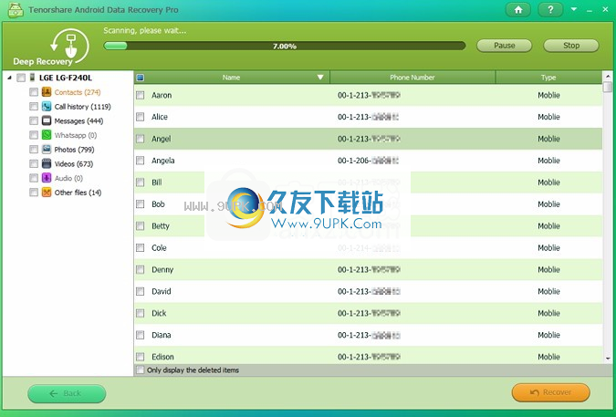Click the Messages category icon
This screenshot has height=417, width=616.
(x=47, y=120)
